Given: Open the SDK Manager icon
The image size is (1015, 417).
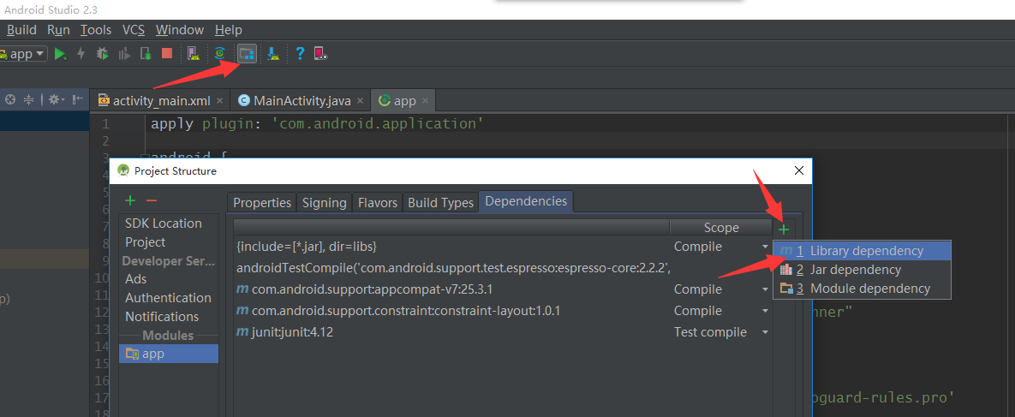Looking at the screenshot, I should tap(274, 54).
